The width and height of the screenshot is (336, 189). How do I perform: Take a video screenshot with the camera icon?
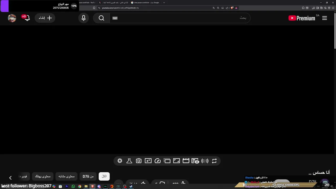[139, 161]
